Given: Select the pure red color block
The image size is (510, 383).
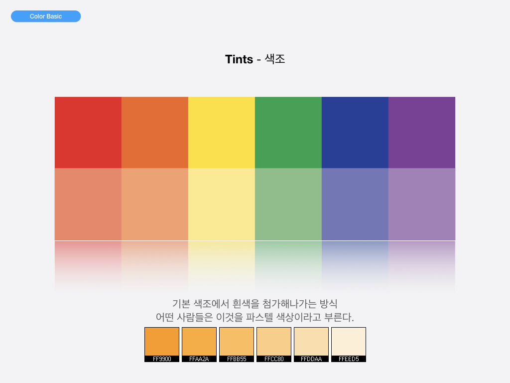Looking at the screenshot, I should click(88, 132).
